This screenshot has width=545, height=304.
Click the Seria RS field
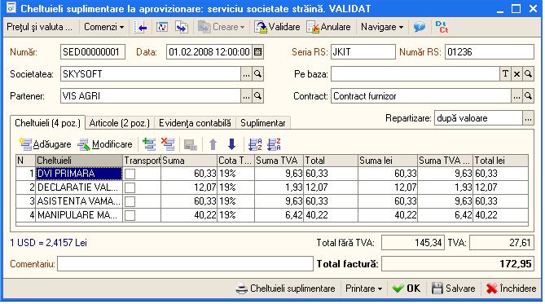point(363,52)
